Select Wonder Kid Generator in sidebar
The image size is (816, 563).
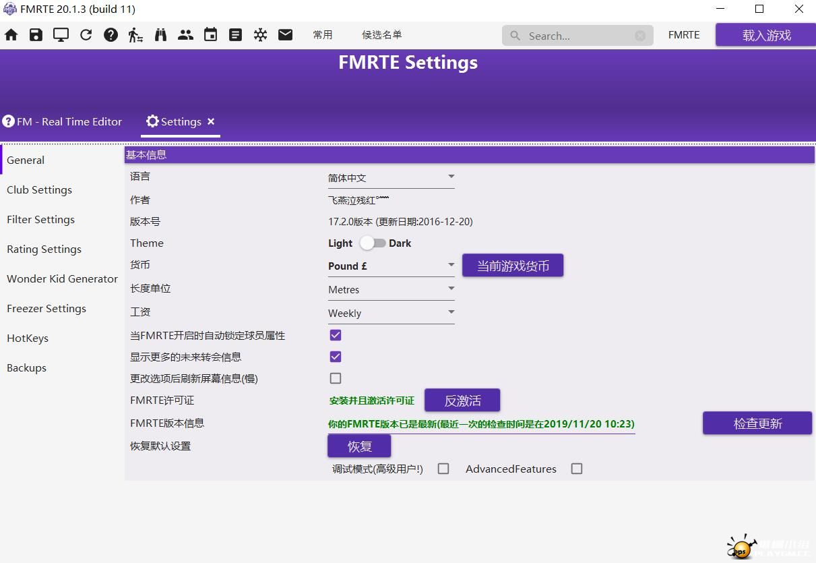(62, 279)
